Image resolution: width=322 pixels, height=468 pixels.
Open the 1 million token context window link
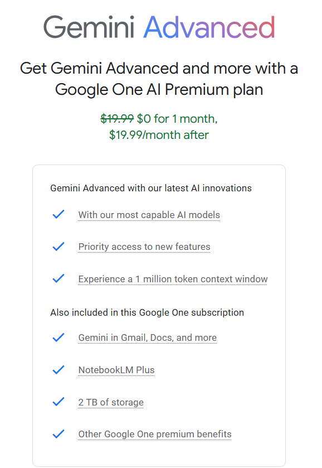[x=173, y=278]
